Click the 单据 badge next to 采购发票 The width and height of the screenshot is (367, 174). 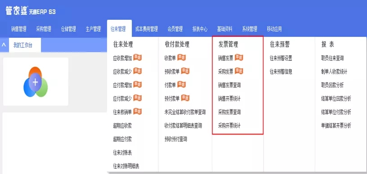point(239,71)
